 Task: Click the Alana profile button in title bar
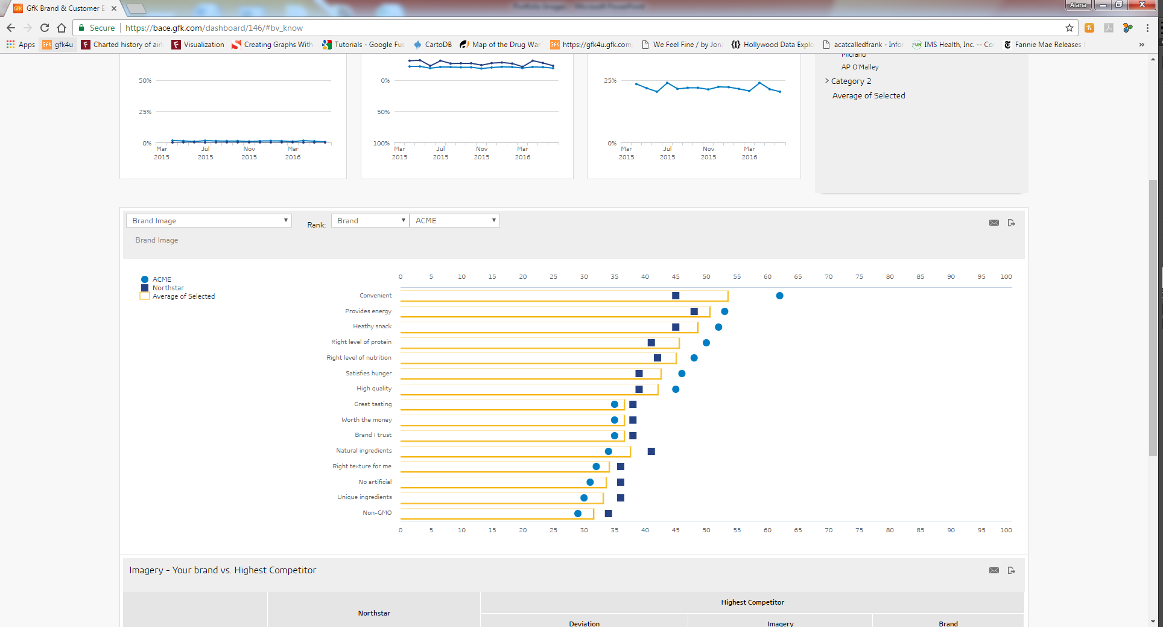pyautogui.click(x=1078, y=5)
